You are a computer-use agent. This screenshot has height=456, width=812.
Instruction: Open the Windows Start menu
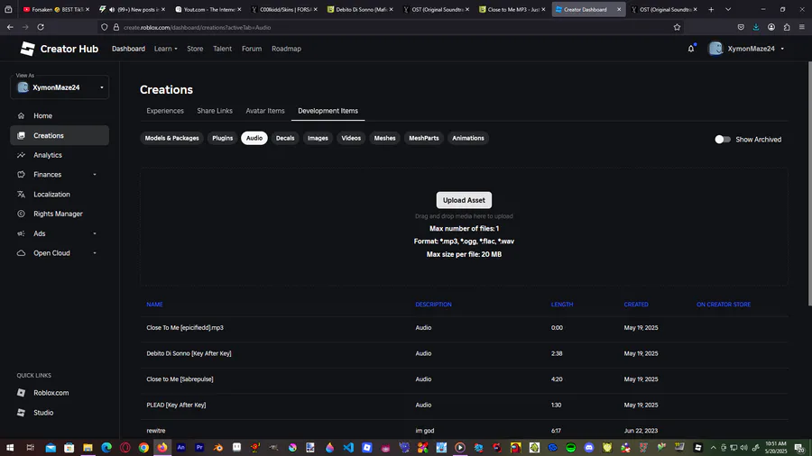click(10, 448)
